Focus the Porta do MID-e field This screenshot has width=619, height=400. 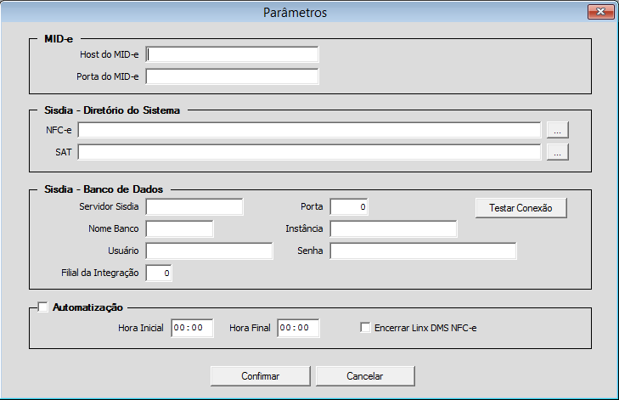click(232, 76)
